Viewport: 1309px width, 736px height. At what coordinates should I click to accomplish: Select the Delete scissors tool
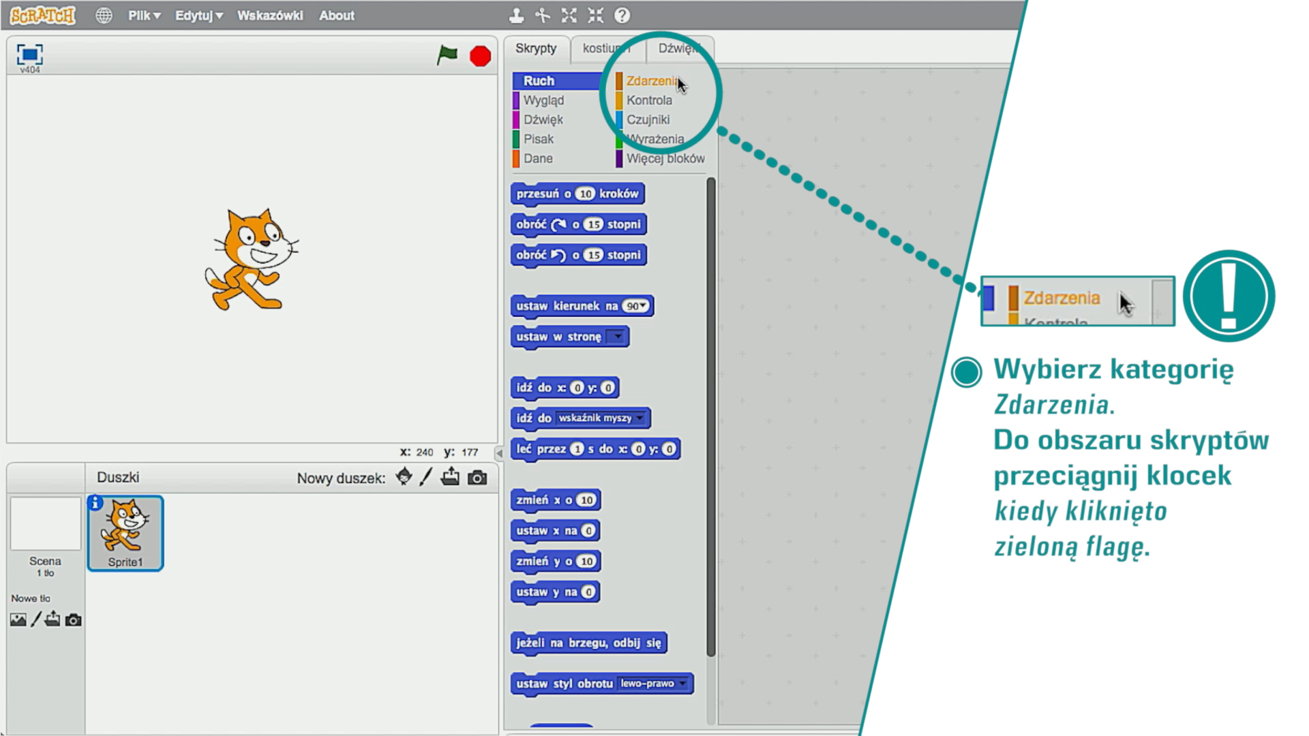543,15
